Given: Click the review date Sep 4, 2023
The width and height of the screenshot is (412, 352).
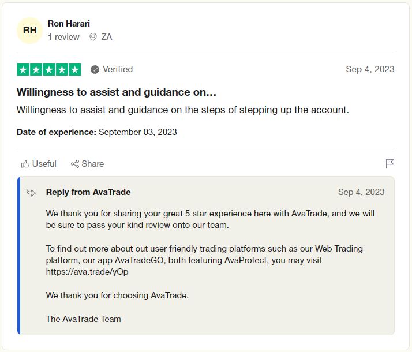Looking at the screenshot, I should [370, 69].
